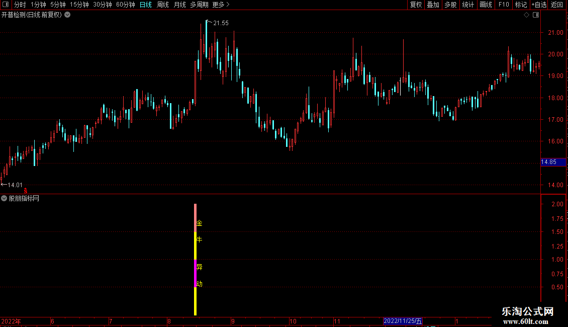This screenshot has height=327, width=568.
Task: Click the 2022年 label on time axis
Action: coord(11,321)
